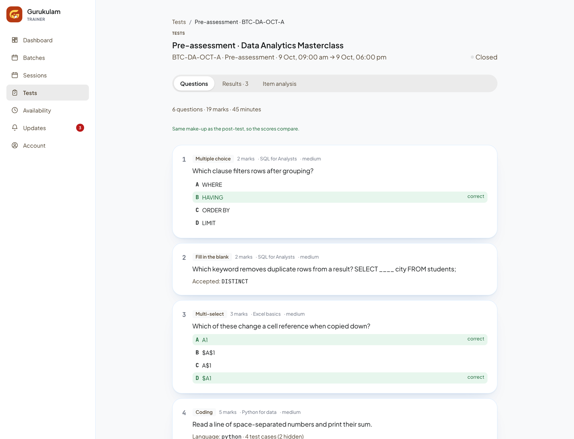574x439 pixels.
Task: Click '6 questions · 19 marks · 45 minutes' summary
Action: coord(216,109)
